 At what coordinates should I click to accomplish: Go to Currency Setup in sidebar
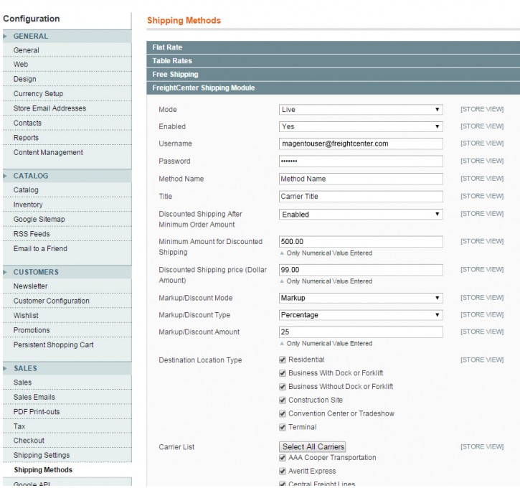pos(38,94)
